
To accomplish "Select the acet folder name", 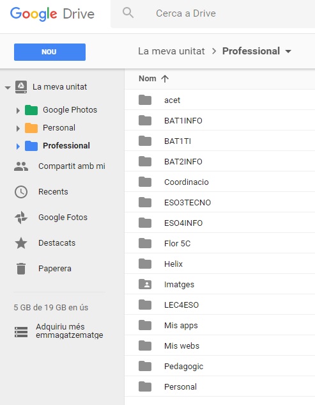I will pos(172,100).
